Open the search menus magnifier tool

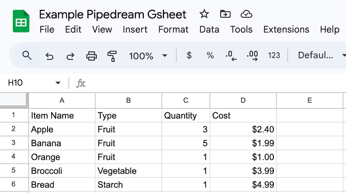click(x=27, y=55)
